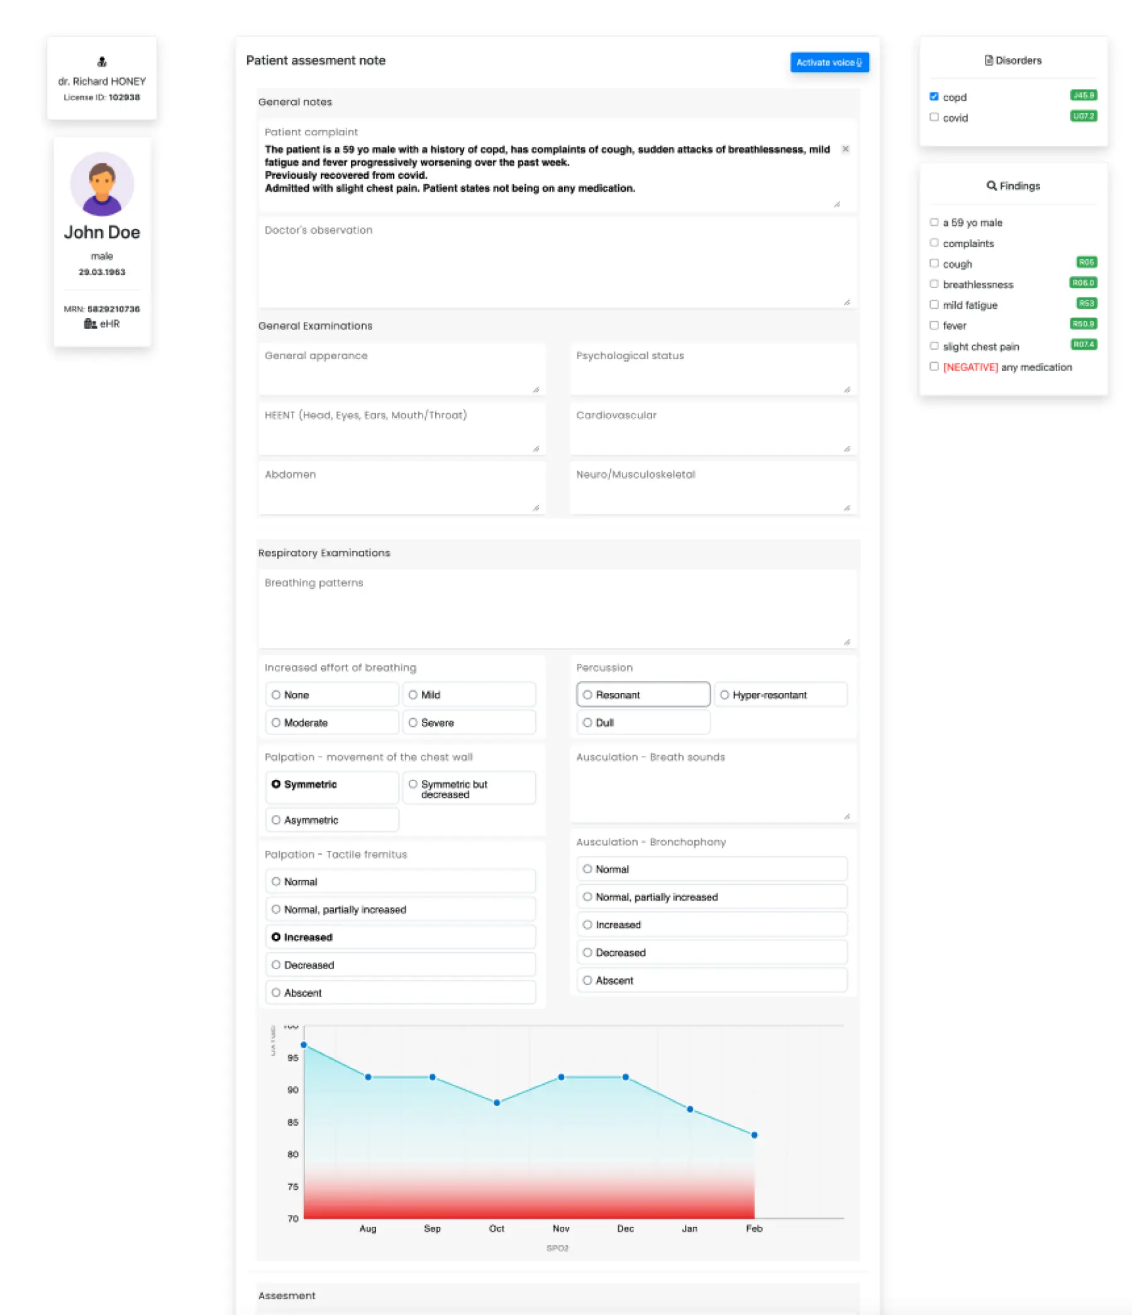Click the doctor icon above Richard Honey
This screenshot has width=1132, height=1315.
point(101,62)
